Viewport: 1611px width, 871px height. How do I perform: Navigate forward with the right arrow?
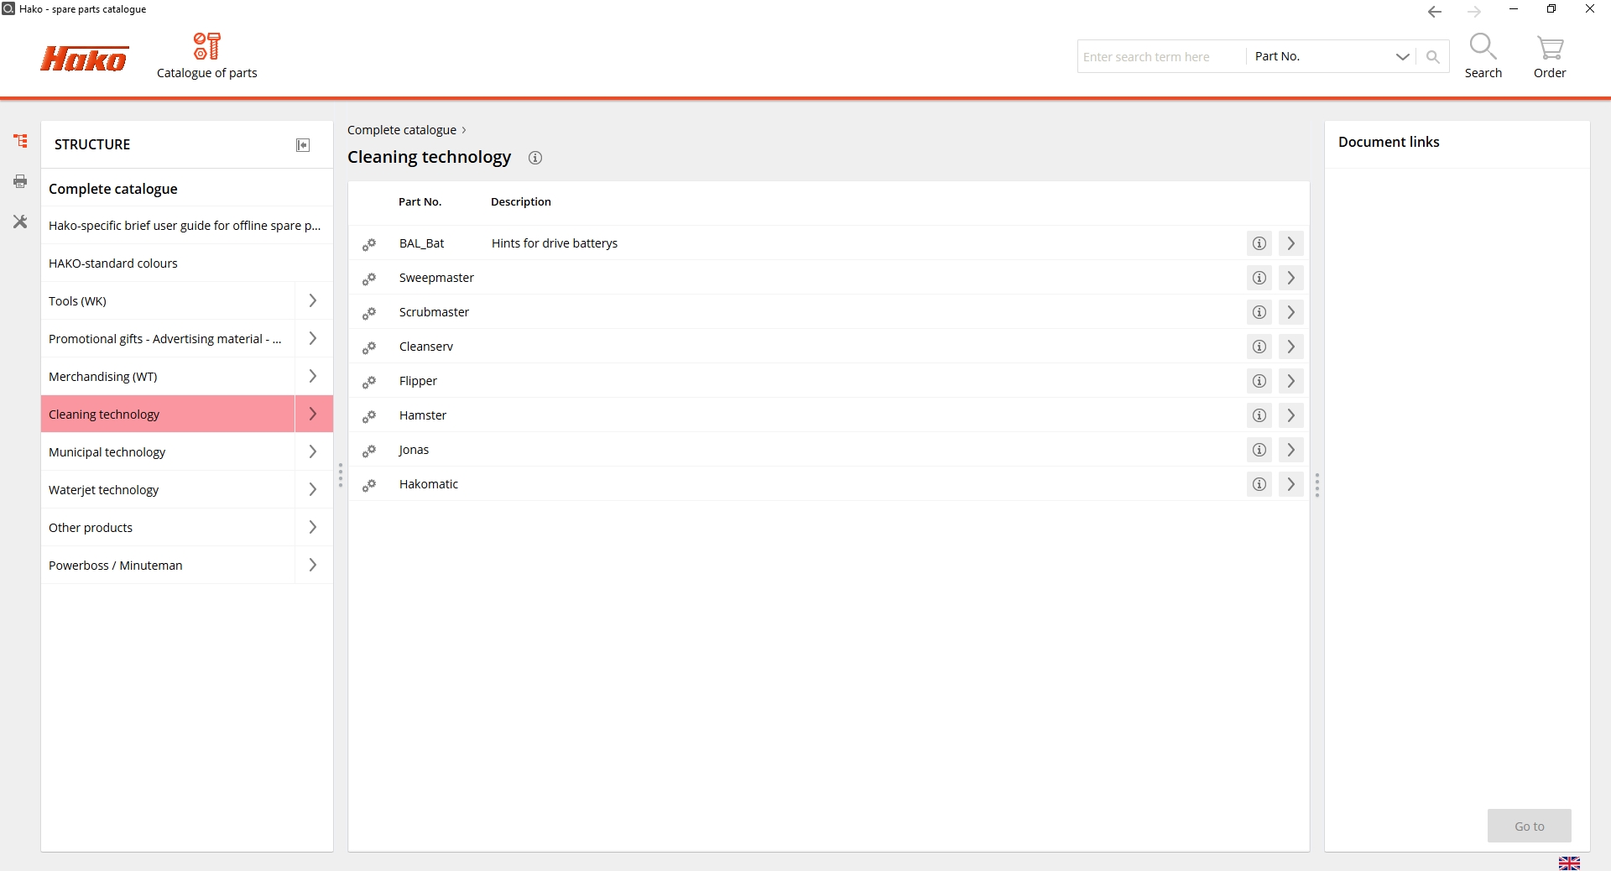[1474, 12]
